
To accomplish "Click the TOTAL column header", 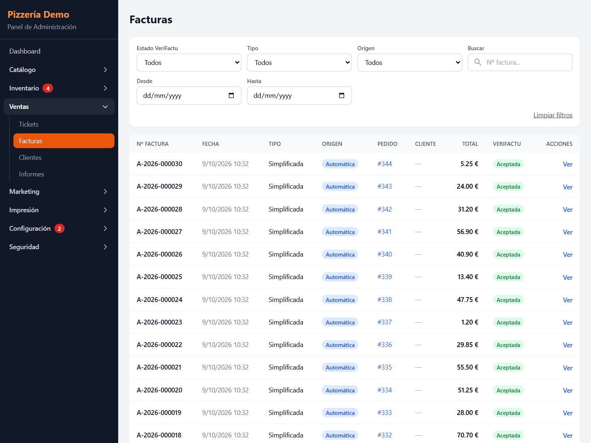I will click(x=470, y=144).
